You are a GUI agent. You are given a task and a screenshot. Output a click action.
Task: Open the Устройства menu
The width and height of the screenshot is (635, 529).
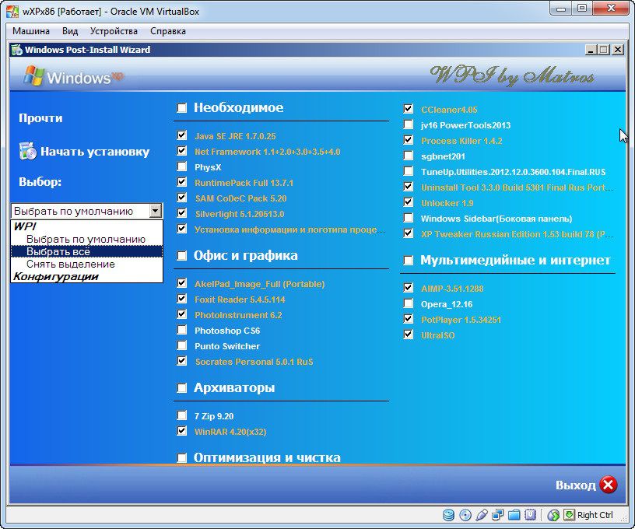tap(114, 31)
